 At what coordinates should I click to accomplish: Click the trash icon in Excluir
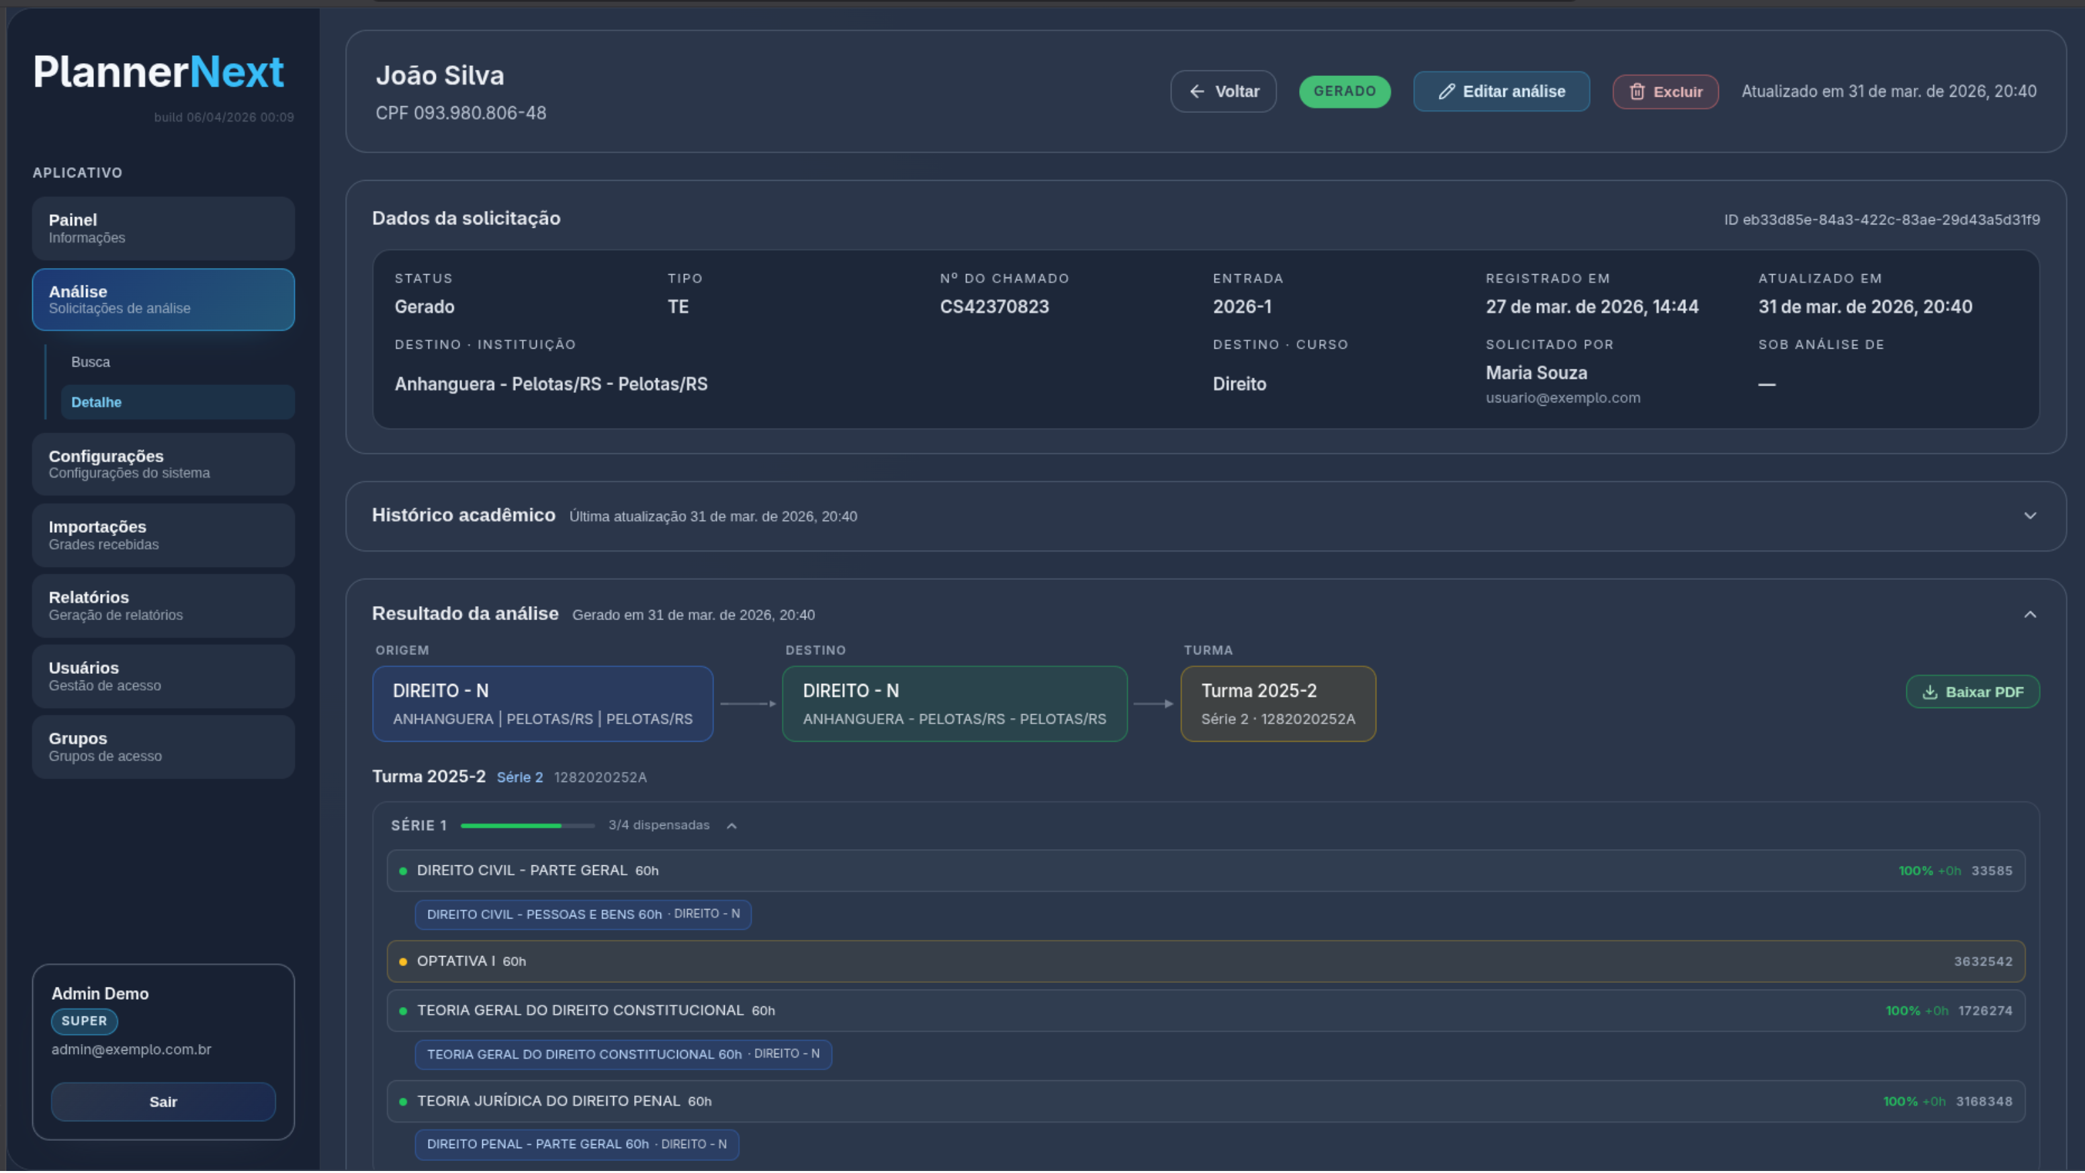pos(1636,91)
